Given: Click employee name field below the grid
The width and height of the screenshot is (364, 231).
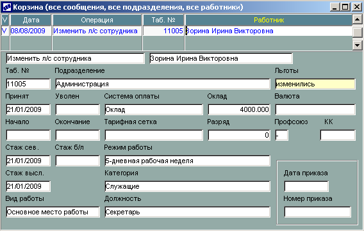Looking at the screenshot, I should pyautogui.click(x=221, y=58).
